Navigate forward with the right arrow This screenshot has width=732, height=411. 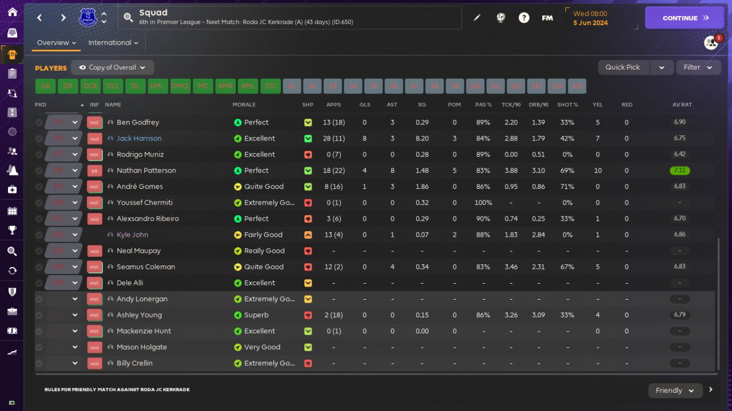[63, 18]
